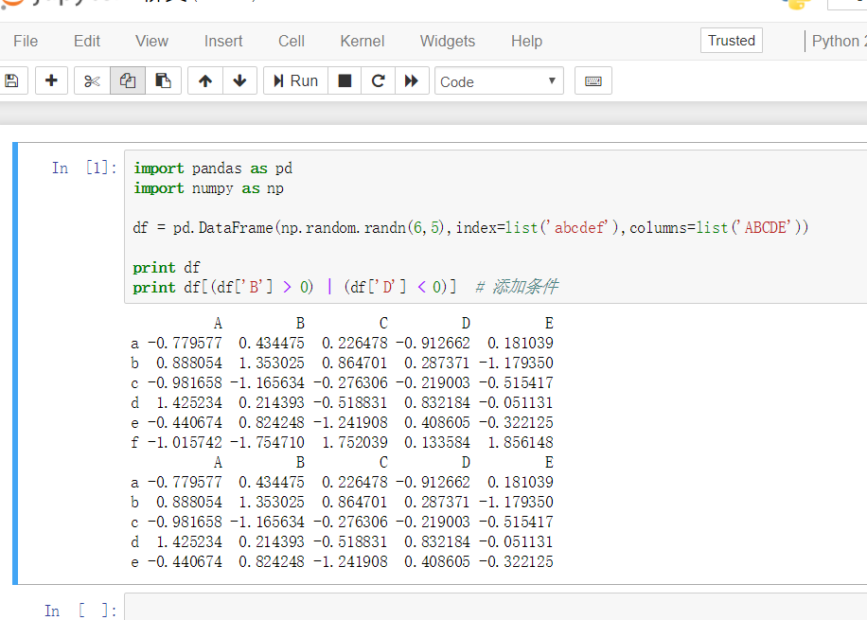Insert a cell below with plus icon
The height and width of the screenshot is (620, 867).
pyautogui.click(x=51, y=80)
